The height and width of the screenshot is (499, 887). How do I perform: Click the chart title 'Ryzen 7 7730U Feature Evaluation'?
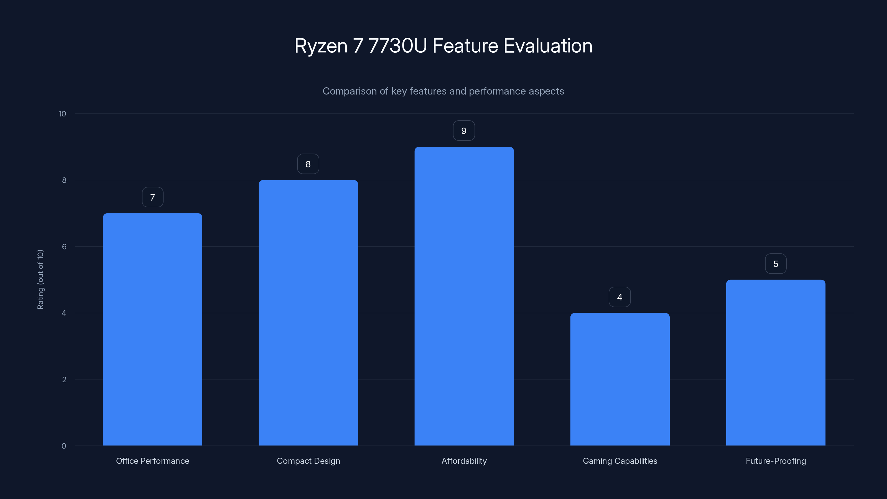point(443,46)
